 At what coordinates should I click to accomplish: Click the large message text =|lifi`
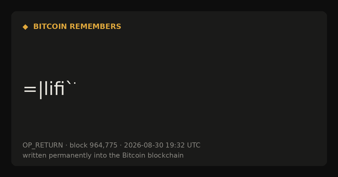[50, 89]
